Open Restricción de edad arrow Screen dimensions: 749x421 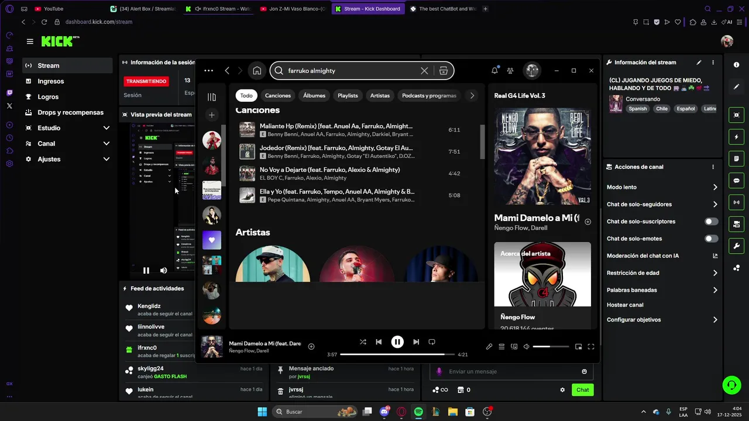click(x=715, y=273)
